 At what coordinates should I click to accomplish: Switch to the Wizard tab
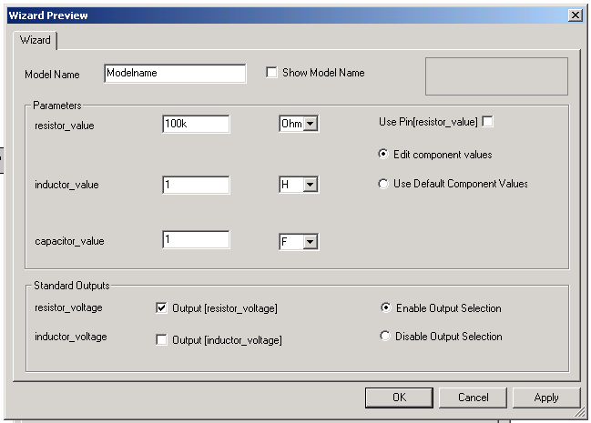pos(35,41)
